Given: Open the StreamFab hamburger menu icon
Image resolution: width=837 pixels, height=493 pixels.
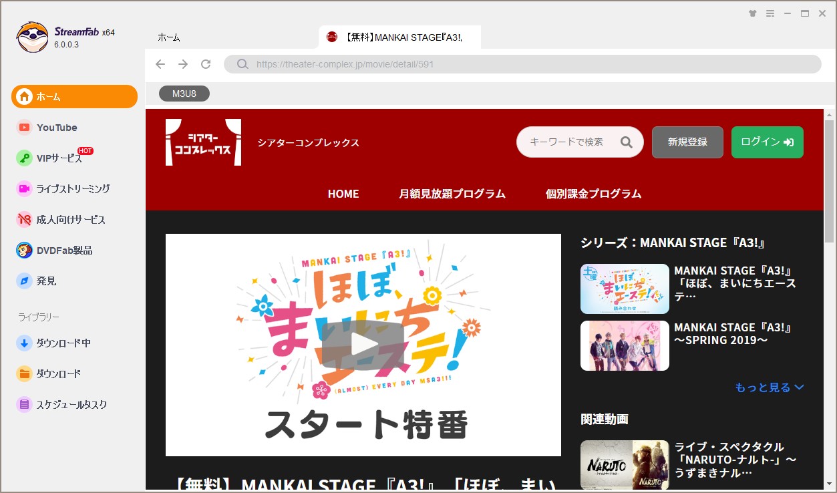Looking at the screenshot, I should pos(770,13).
